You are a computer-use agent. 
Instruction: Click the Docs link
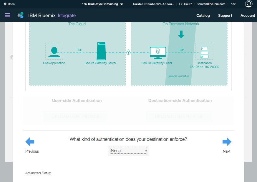pos(11,4)
